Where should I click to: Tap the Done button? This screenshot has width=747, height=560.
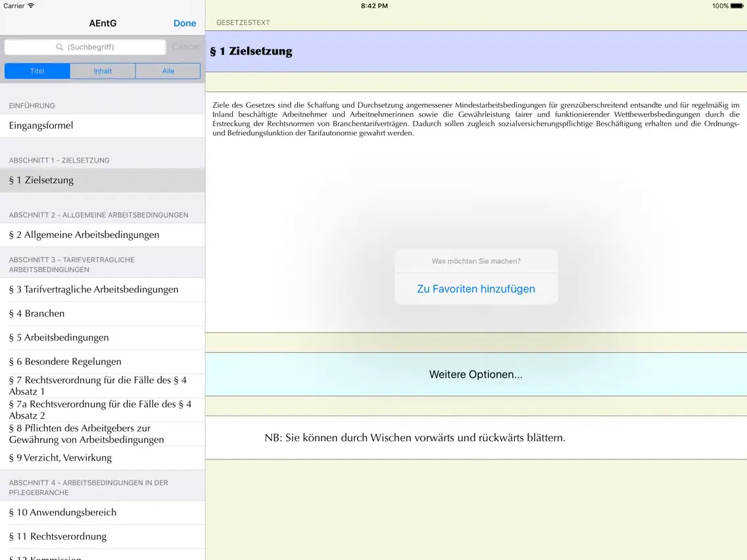point(184,23)
